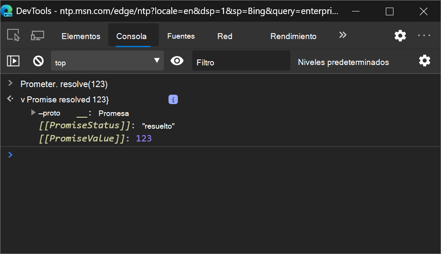
Task: Select the "resuelto" status value
Action: click(x=158, y=126)
